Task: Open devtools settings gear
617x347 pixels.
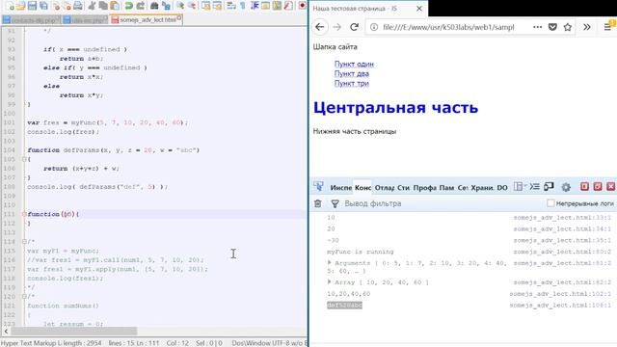Action: pyautogui.click(x=566, y=187)
